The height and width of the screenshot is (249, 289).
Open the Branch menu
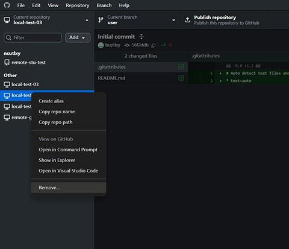[x=104, y=5]
